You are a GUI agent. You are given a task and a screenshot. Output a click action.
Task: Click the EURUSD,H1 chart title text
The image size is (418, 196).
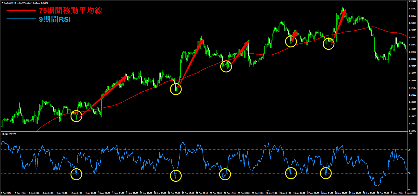pos(10,3)
